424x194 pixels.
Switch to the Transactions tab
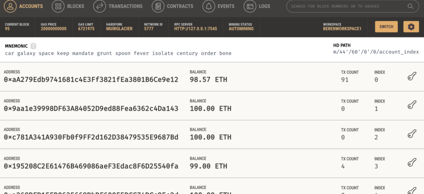(x=118, y=6)
